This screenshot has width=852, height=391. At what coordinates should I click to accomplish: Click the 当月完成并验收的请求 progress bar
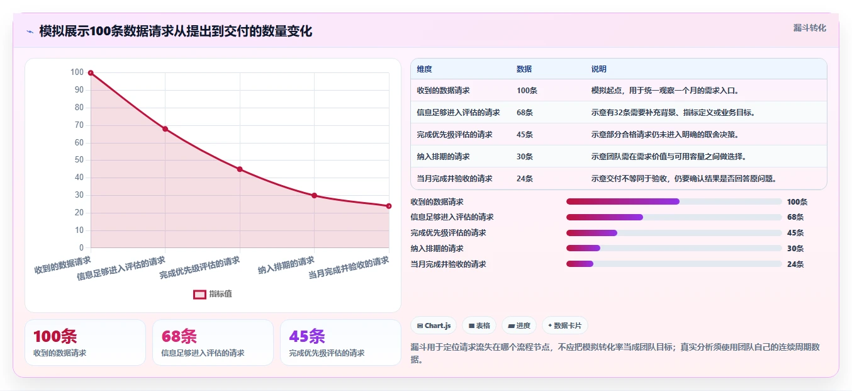(674, 264)
